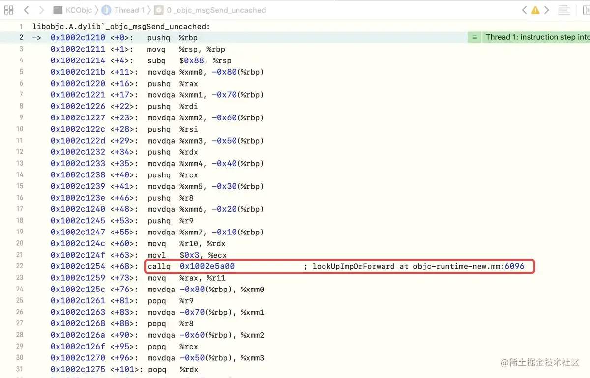The image size is (590, 378).
Task: Go forward in file history
Action: coord(42,10)
